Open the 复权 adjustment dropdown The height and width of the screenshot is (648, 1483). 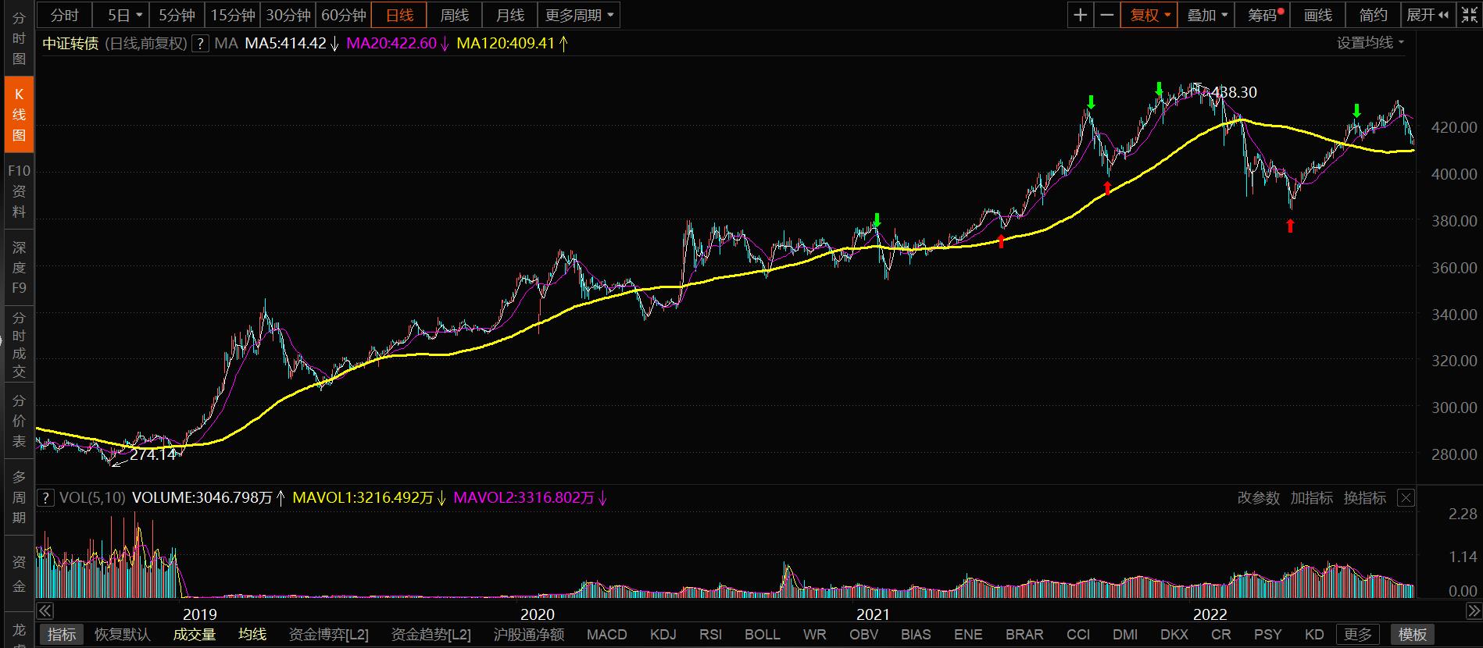(1149, 15)
